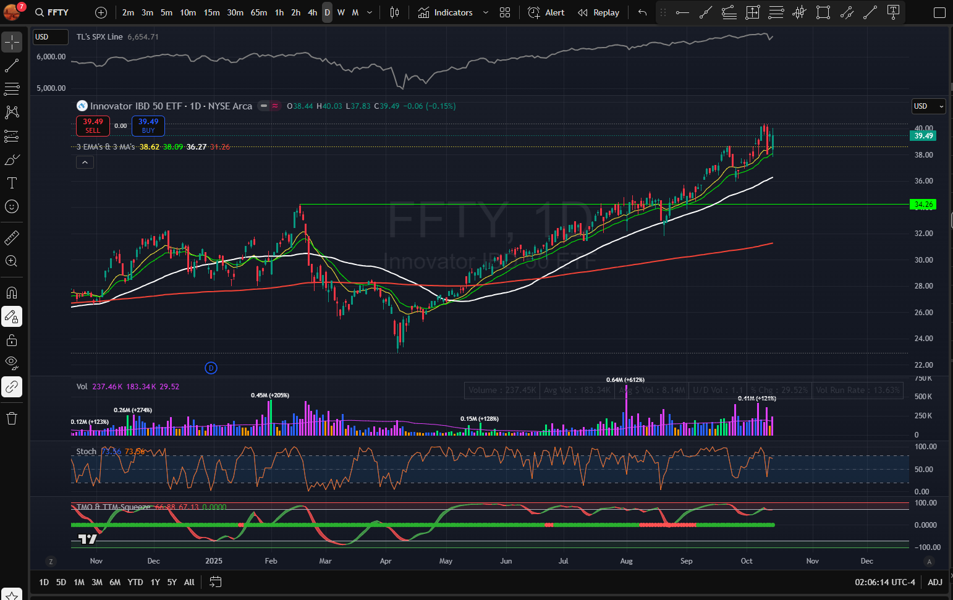Viewport: 953px width, 600px height.
Task: Click the trash remove objects icon
Action: [12, 418]
